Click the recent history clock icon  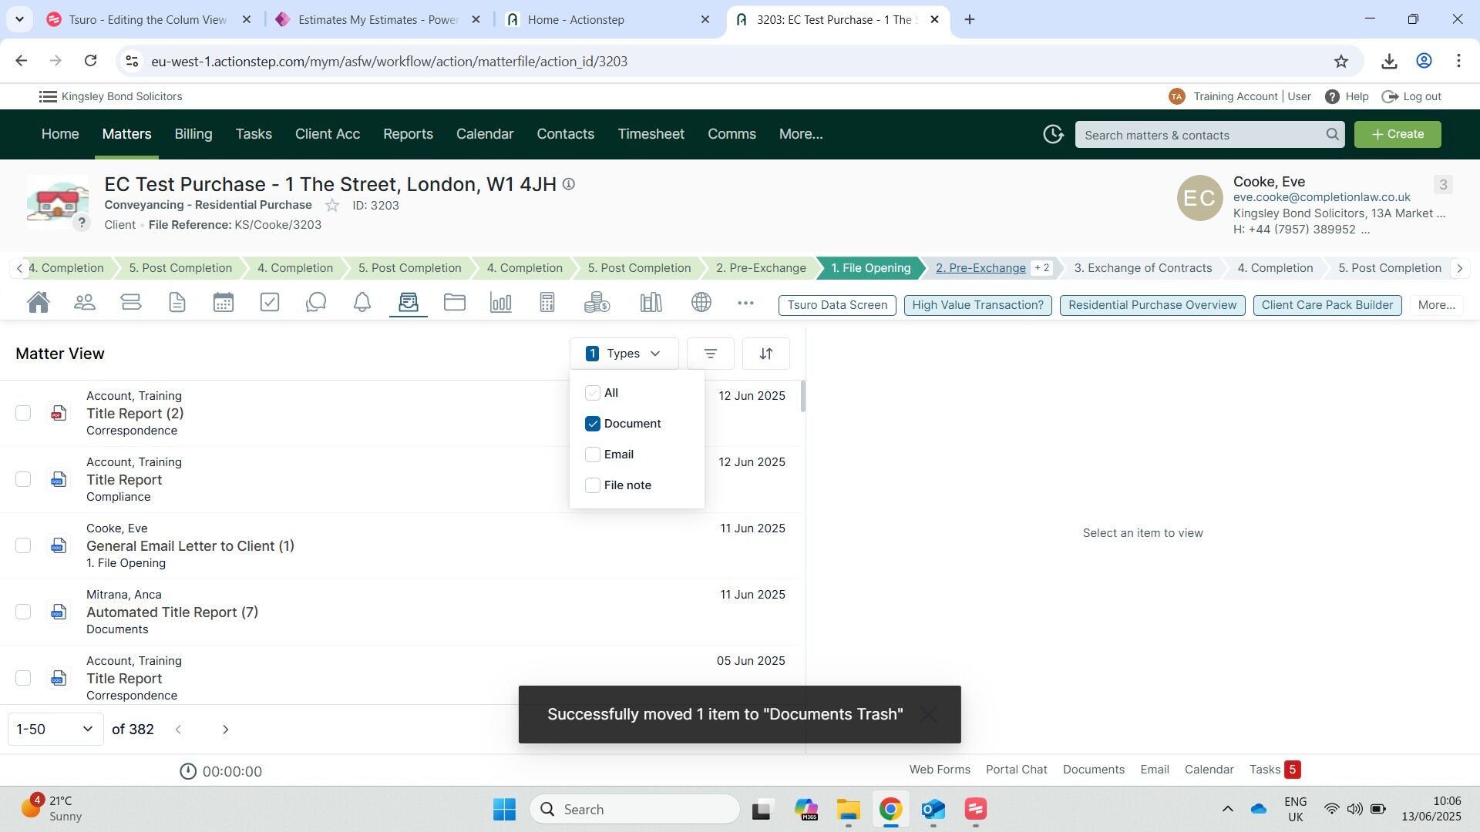pyautogui.click(x=1053, y=134)
